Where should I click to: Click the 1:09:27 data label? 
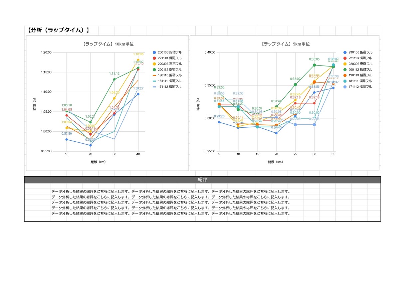click(x=138, y=88)
